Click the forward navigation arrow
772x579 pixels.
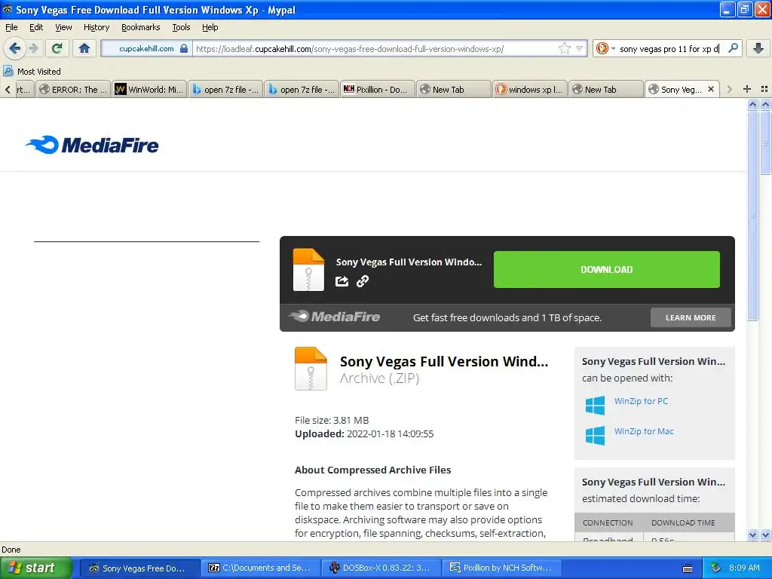pyautogui.click(x=34, y=48)
